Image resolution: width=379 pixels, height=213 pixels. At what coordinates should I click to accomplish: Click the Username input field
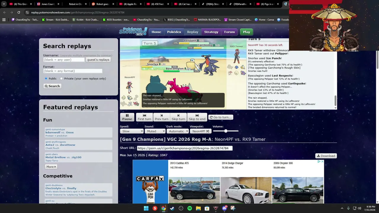point(64,60)
